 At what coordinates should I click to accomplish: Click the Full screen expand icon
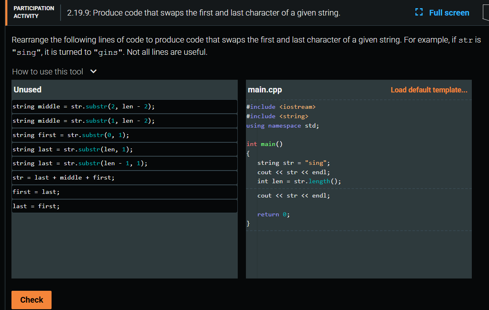(x=419, y=12)
